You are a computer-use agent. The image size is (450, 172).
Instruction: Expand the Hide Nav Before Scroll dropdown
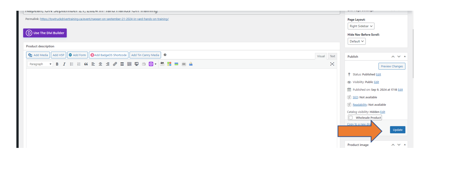(356, 42)
